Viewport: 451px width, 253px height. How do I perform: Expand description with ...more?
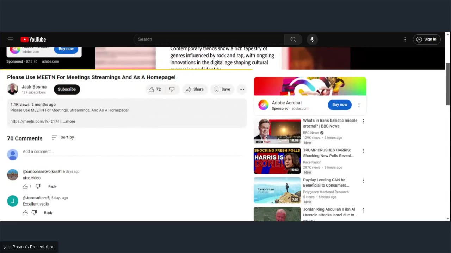pos(69,121)
